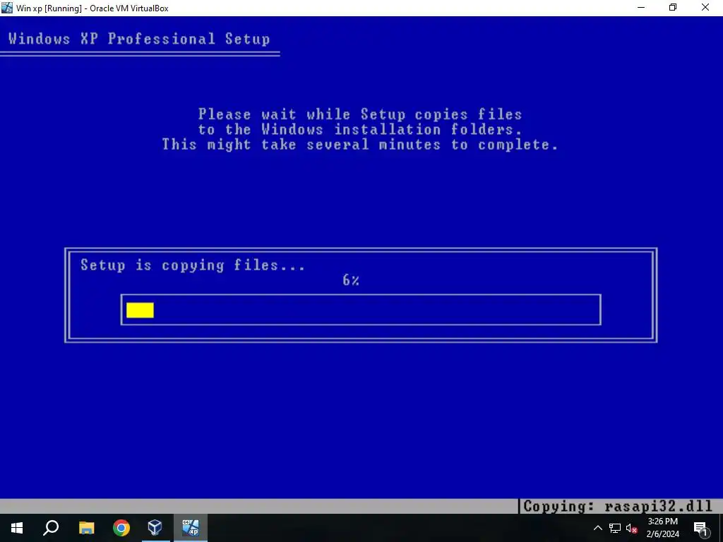Click the VirtualBox window title bar icon
Image resolution: width=723 pixels, height=542 pixels.
7,7
